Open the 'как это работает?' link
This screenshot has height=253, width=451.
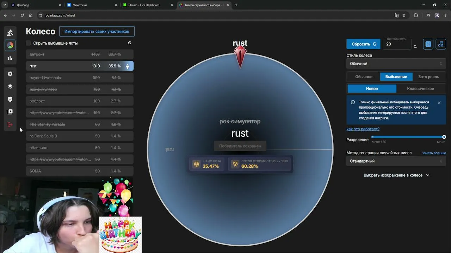point(363,129)
